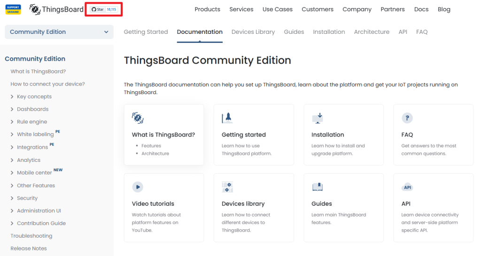The image size is (481, 256).
Task: Click 'Learn main ThingsBoard features.' text
Action: click(x=339, y=218)
